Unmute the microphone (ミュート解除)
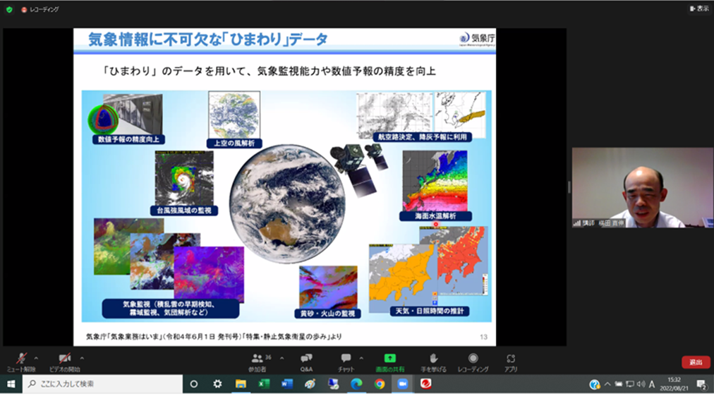Image resolution: width=714 pixels, height=397 pixels. coord(21,361)
